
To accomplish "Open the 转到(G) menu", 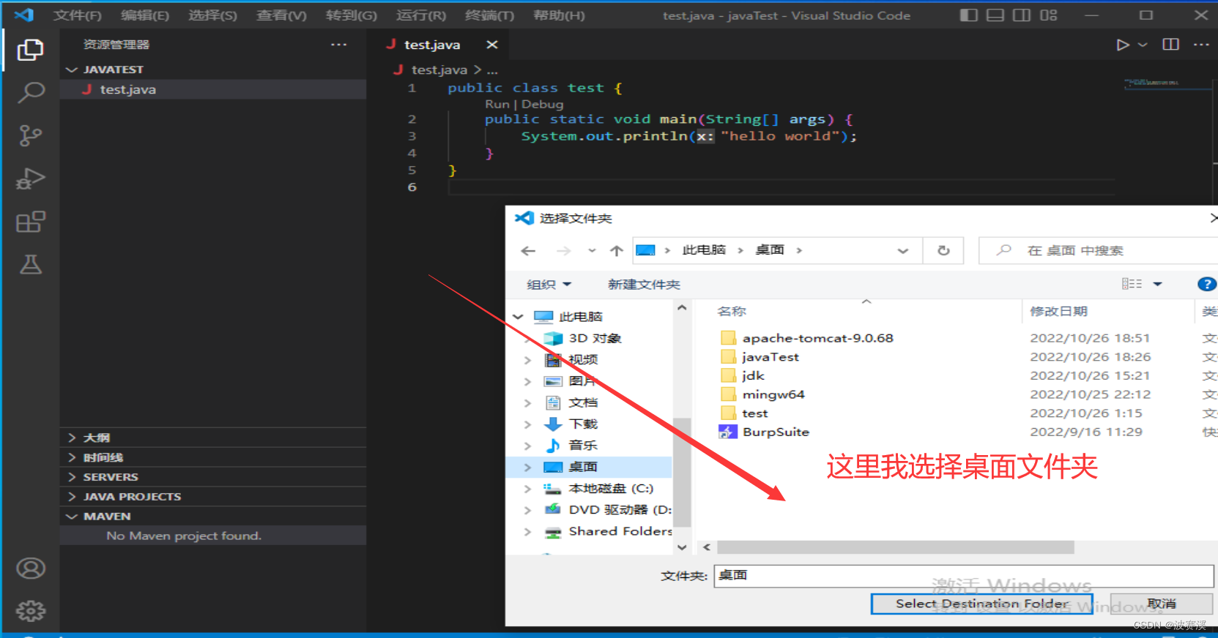I will [351, 15].
